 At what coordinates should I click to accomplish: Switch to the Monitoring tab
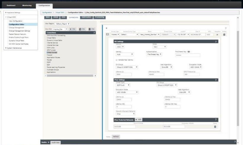coord(27,5)
